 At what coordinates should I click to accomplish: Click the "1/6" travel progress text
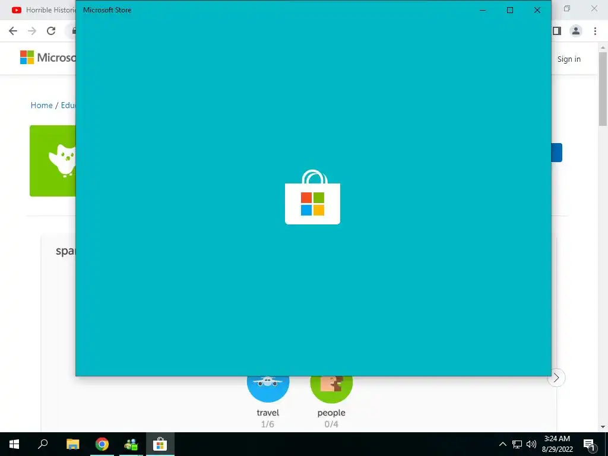tap(268, 424)
